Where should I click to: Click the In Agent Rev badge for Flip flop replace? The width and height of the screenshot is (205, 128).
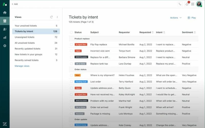pyautogui.click(x=81, y=45)
